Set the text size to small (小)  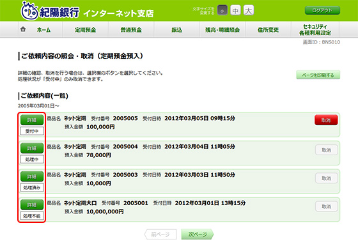[x=222, y=10]
